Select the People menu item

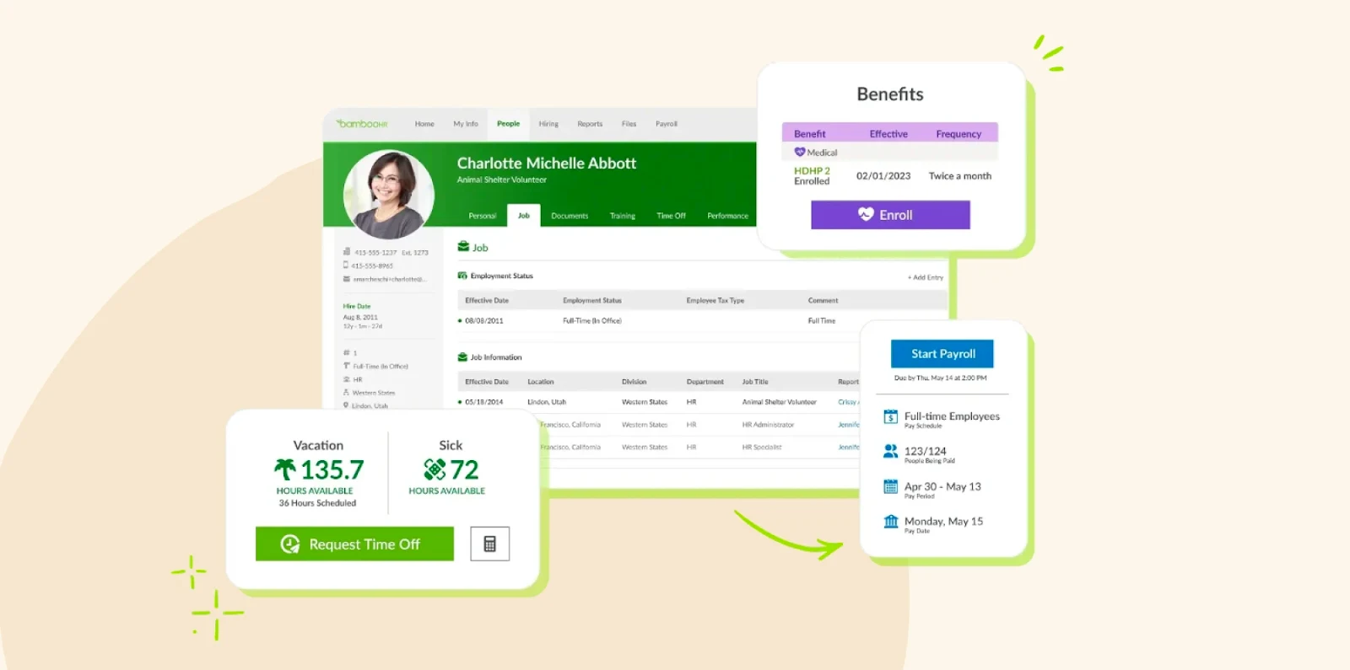(x=509, y=124)
